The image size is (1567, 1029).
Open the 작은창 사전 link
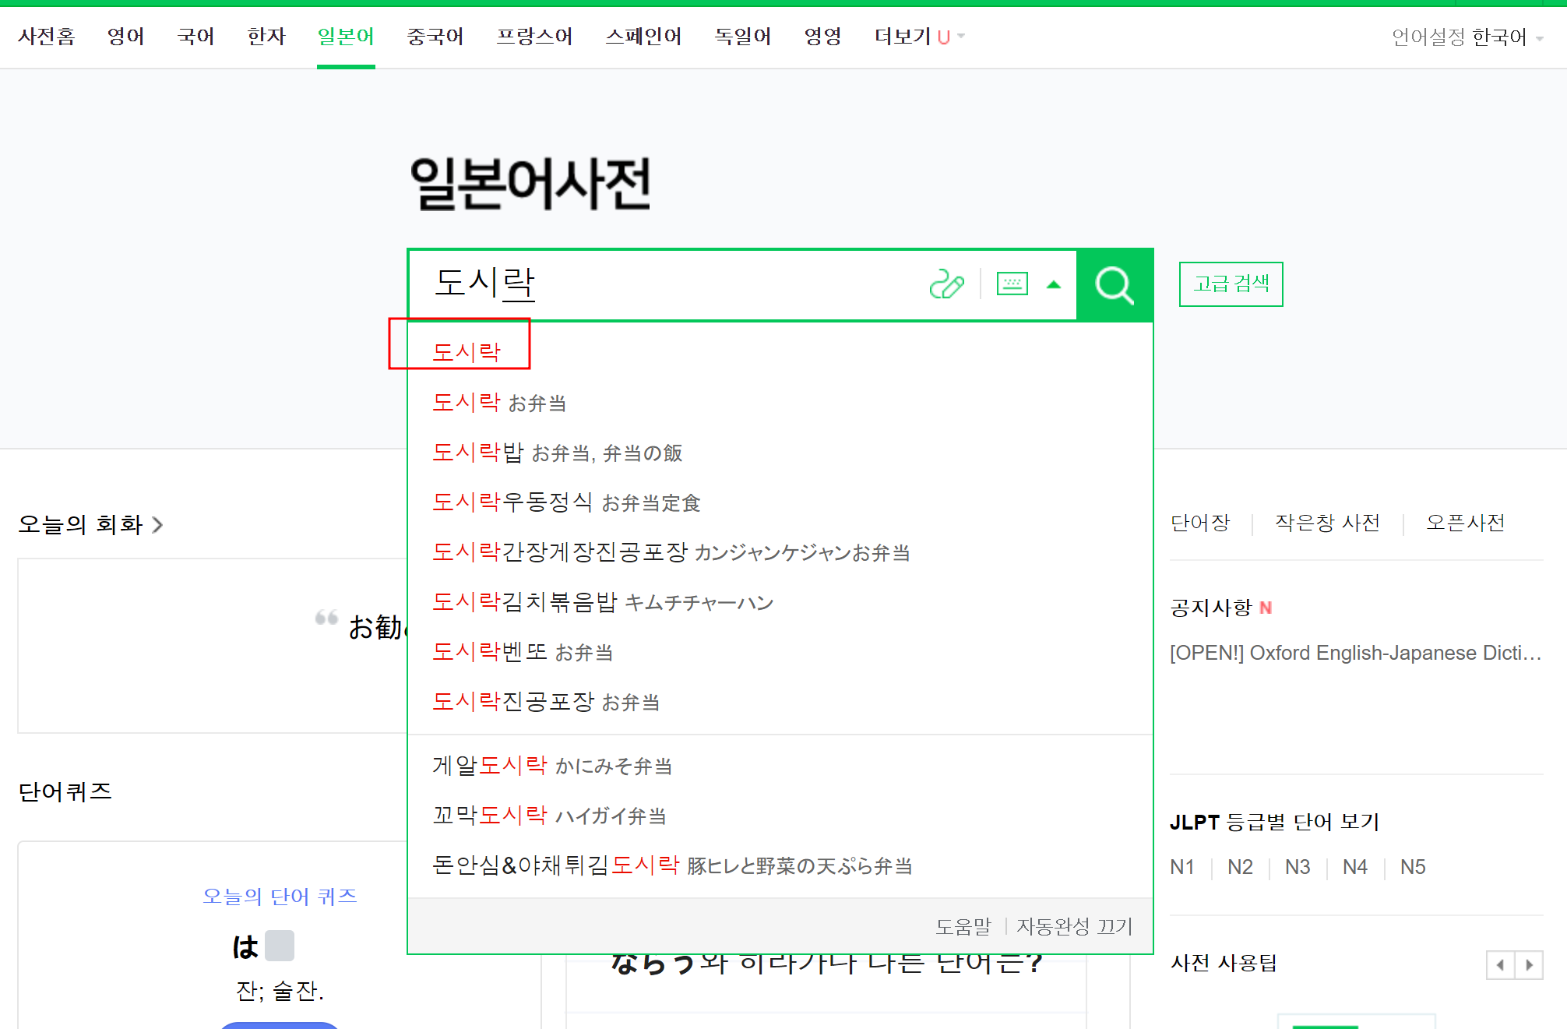(x=1327, y=523)
